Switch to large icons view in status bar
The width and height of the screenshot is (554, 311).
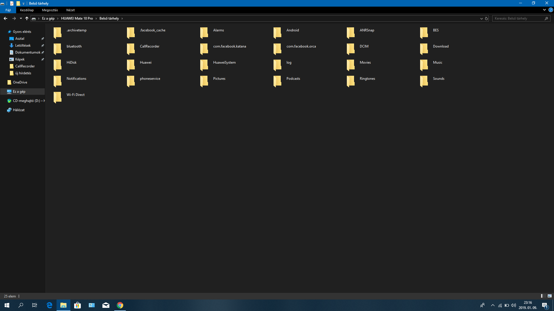(550, 296)
